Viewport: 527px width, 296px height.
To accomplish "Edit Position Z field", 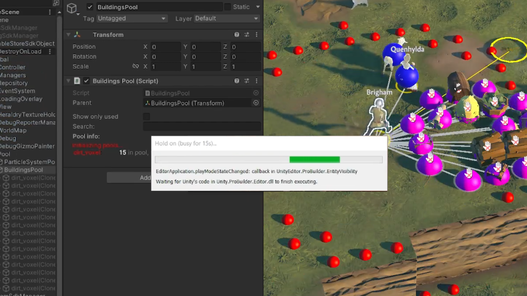I will [245, 47].
